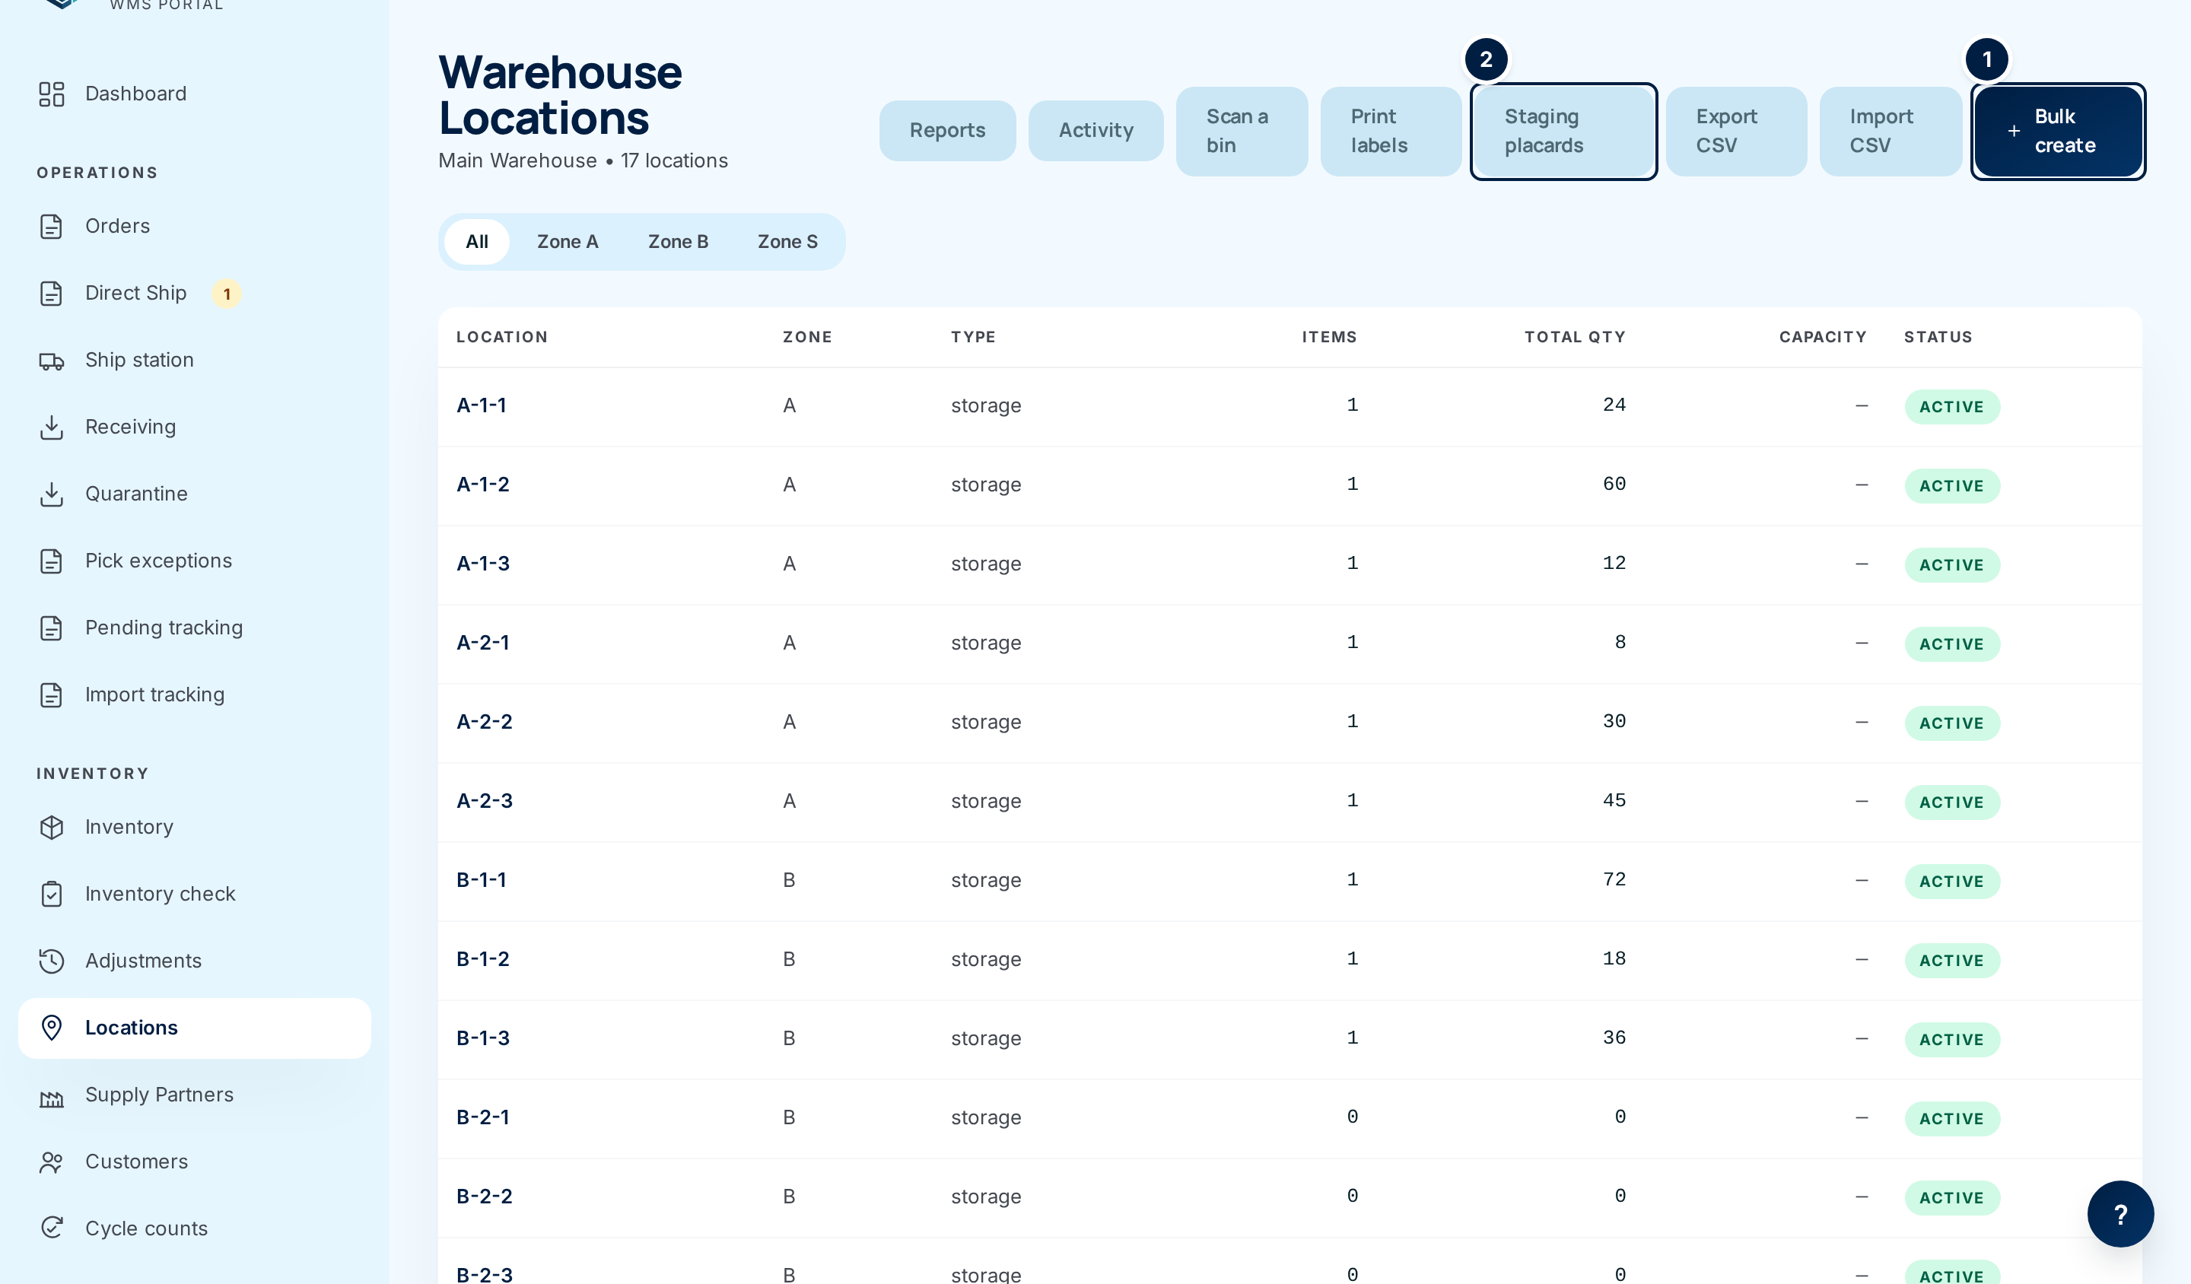Click the Direct Ship document icon
The image size is (2191, 1284).
pyautogui.click(x=51, y=293)
